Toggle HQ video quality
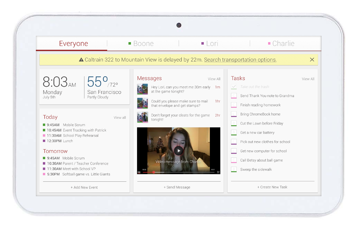This screenshot has height=232, width=357. [139, 172]
